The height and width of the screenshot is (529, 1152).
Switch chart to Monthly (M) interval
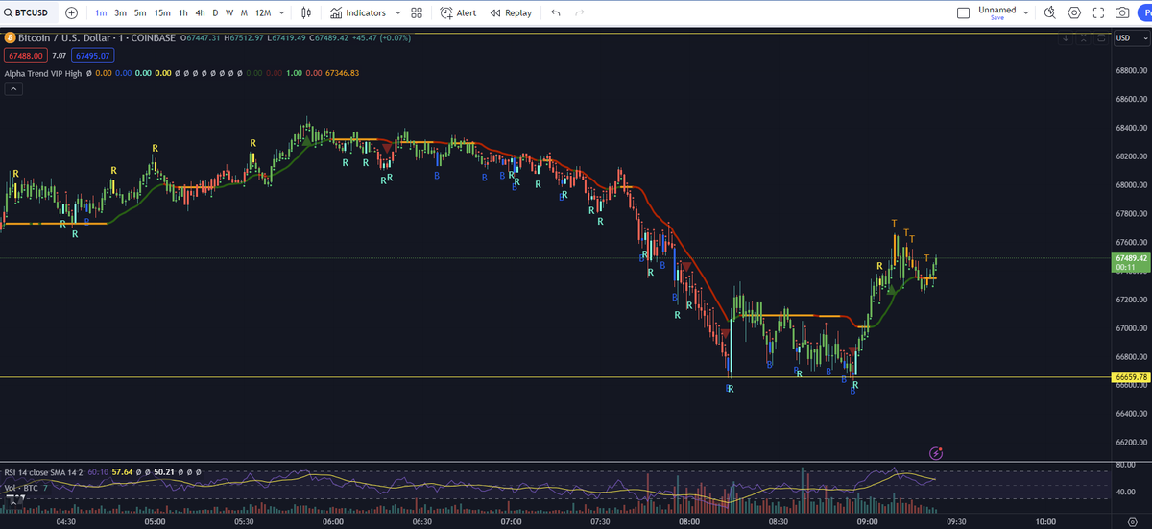[244, 13]
